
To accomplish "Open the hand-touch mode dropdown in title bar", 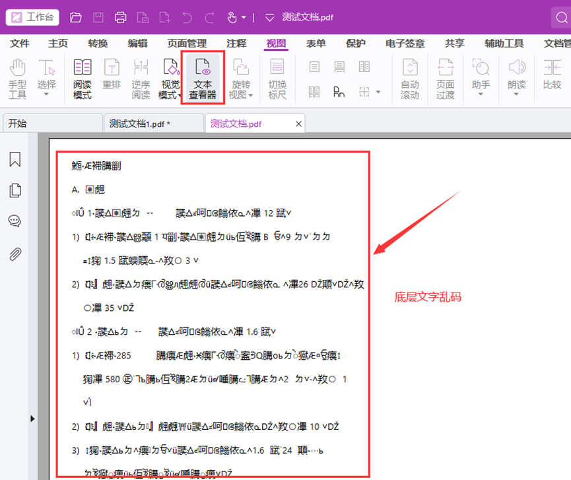I will point(244,17).
